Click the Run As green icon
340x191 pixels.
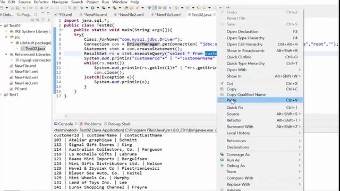tap(222, 160)
